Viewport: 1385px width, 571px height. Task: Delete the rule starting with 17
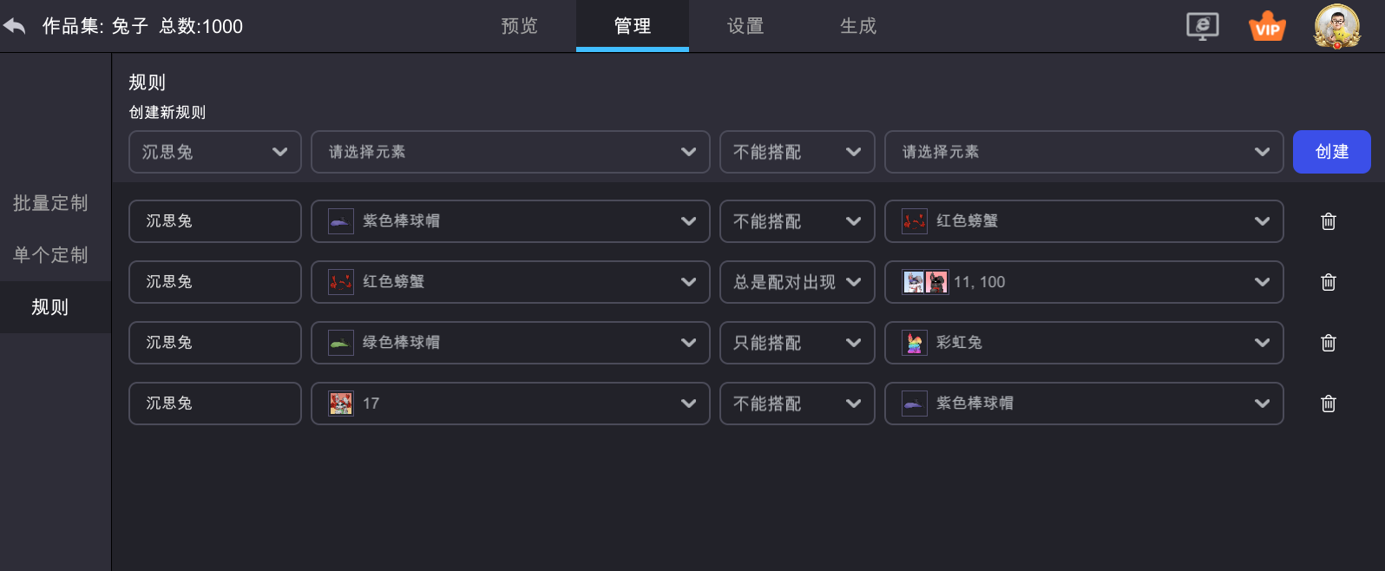(x=1328, y=404)
